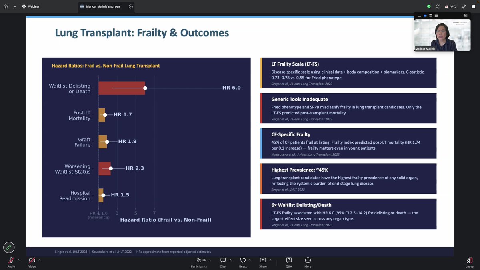Click the green annotation pencil button

[9, 247]
